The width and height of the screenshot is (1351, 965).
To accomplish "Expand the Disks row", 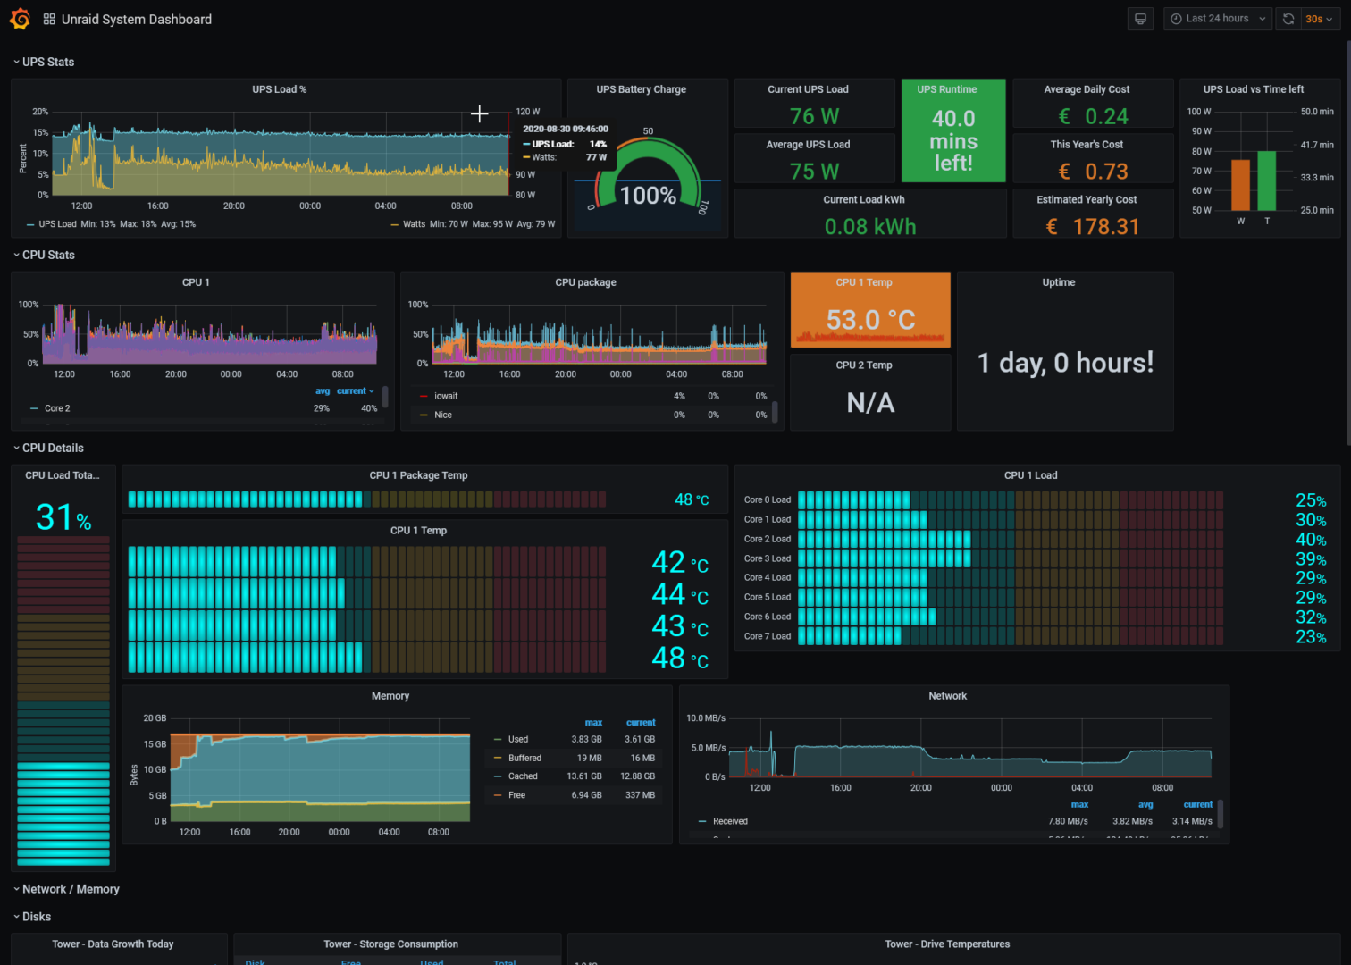I will pos(36,916).
